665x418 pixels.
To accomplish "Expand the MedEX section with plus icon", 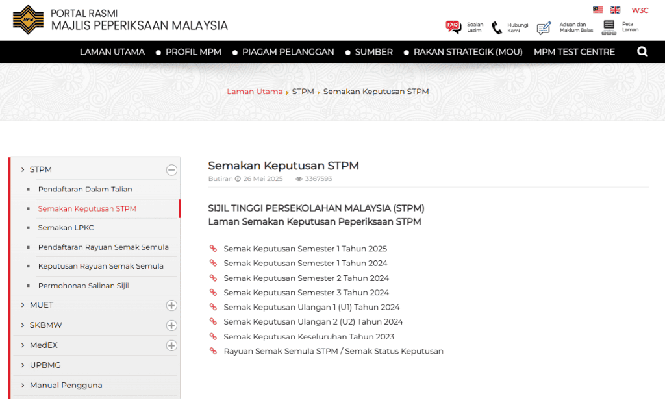I will (171, 345).
